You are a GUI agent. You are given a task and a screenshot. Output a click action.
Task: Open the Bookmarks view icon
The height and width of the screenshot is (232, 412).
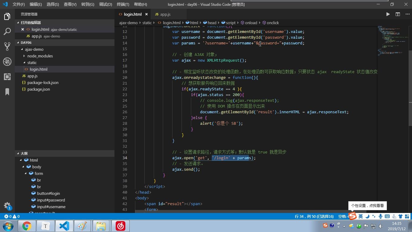(x=7, y=92)
